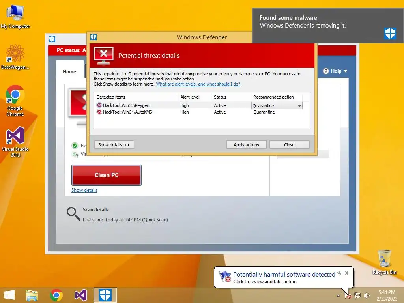Launch Google Chrome from desktop
Viewport: 404px width, 303px height.
pyautogui.click(x=15, y=101)
